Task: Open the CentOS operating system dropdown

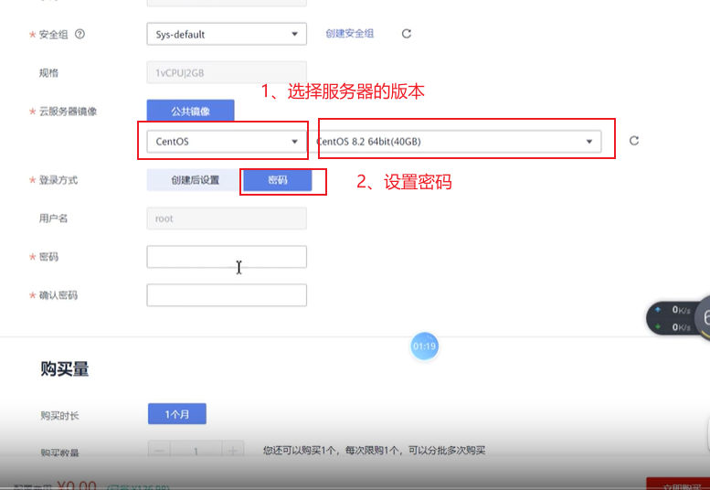Action: pyautogui.click(x=227, y=142)
